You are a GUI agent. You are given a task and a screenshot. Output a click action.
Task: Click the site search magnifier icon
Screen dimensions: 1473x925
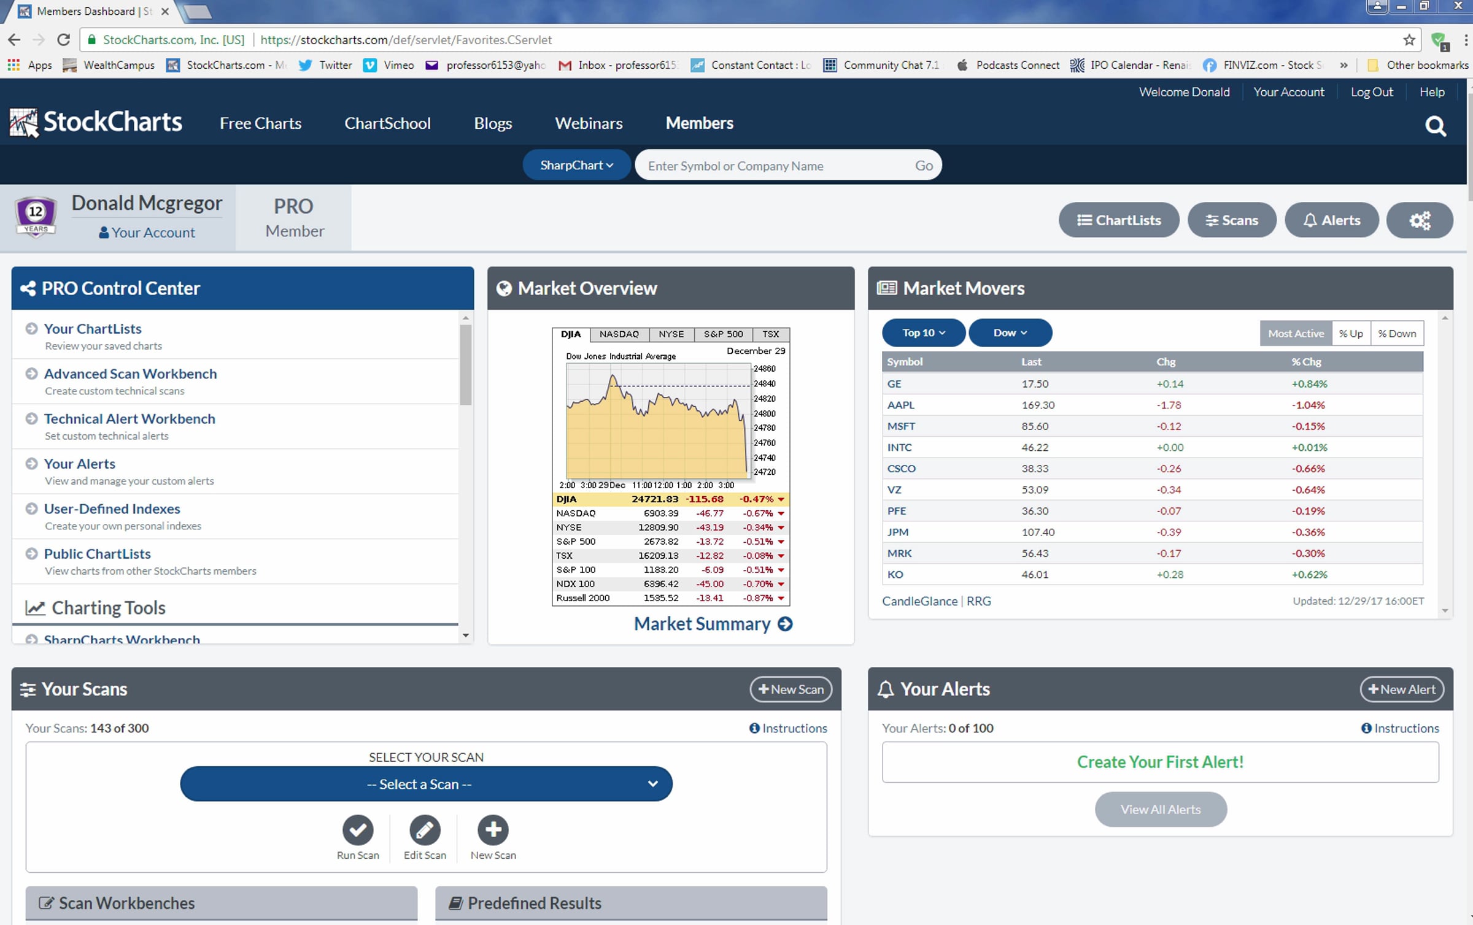(1435, 126)
